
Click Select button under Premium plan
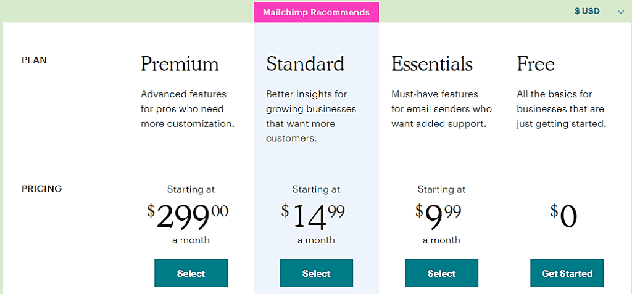pyautogui.click(x=191, y=273)
